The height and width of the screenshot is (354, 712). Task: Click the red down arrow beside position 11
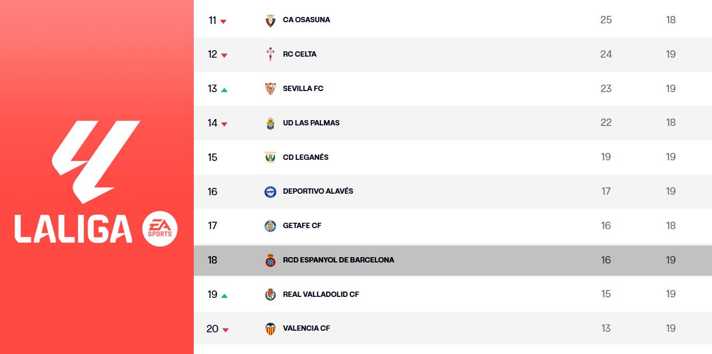pyautogui.click(x=223, y=22)
